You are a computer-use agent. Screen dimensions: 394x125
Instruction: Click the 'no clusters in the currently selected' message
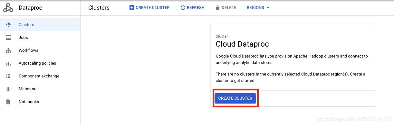(x=290, y=77)
